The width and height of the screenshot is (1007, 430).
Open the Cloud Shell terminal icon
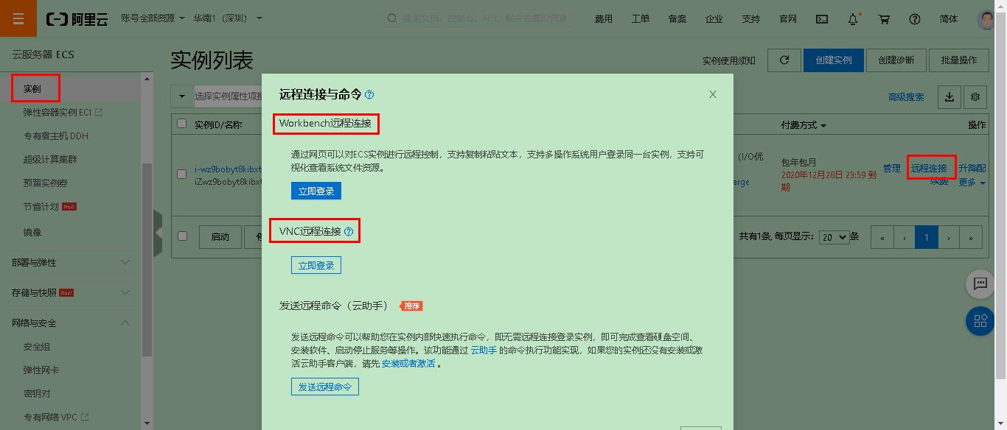(x=821, y=18)
